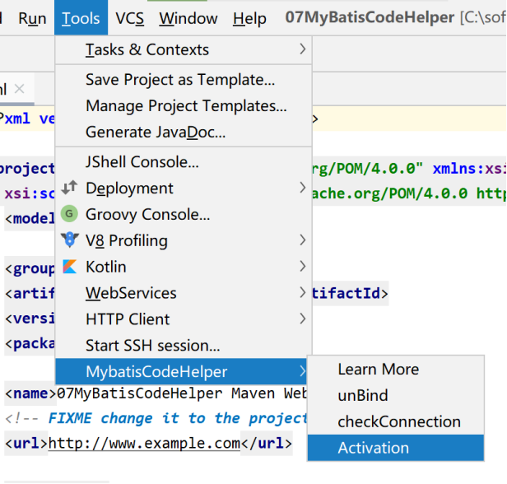
Task: Click the Deployment arrows icon
Action: [x=69, y=188]
